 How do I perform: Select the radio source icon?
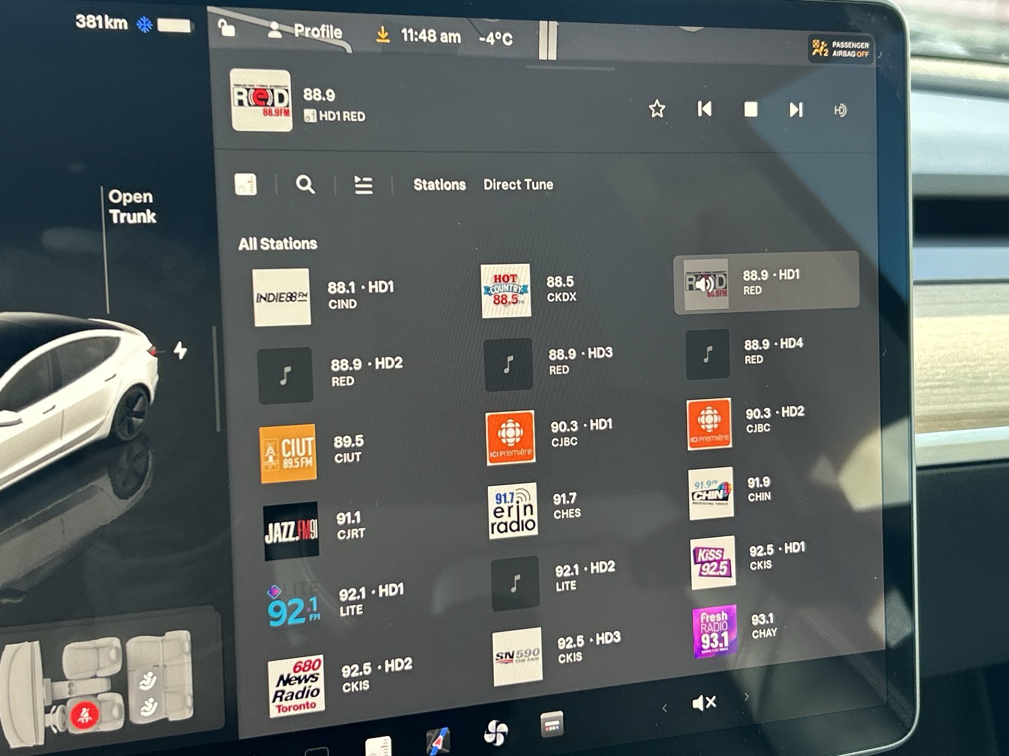pos(246,184)
